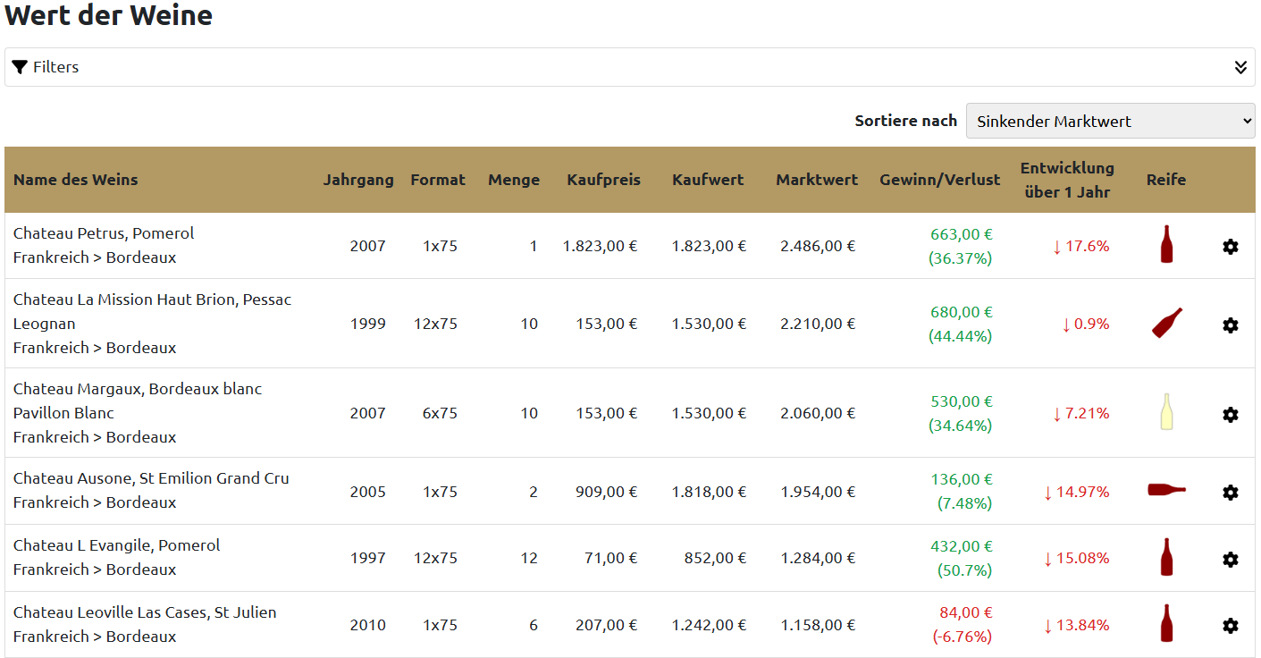Click the Filters label text

(56, 67)
